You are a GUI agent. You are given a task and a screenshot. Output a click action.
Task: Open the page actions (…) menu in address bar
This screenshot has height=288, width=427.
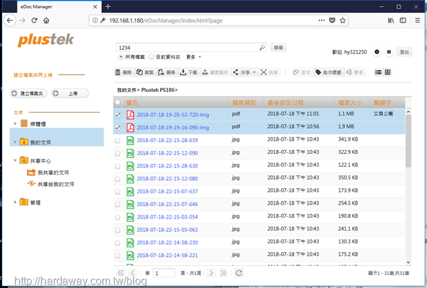322,21
